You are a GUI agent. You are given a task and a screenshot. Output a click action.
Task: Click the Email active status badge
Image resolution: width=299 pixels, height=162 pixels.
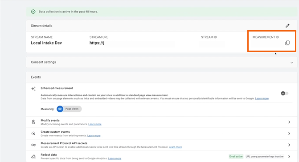click(236, 157)
